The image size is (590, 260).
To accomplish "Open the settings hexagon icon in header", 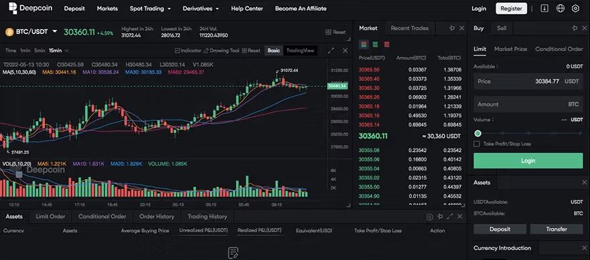I will (575, 8).
